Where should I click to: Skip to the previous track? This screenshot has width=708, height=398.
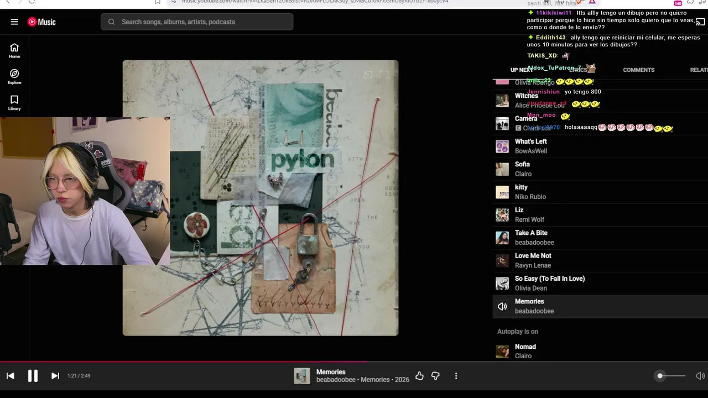point(10,376)
